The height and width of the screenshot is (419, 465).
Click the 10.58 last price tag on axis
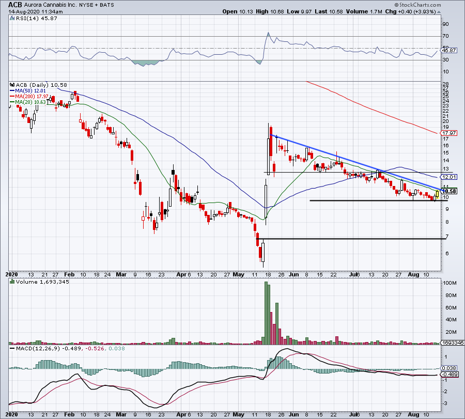(x=449, y=191)
